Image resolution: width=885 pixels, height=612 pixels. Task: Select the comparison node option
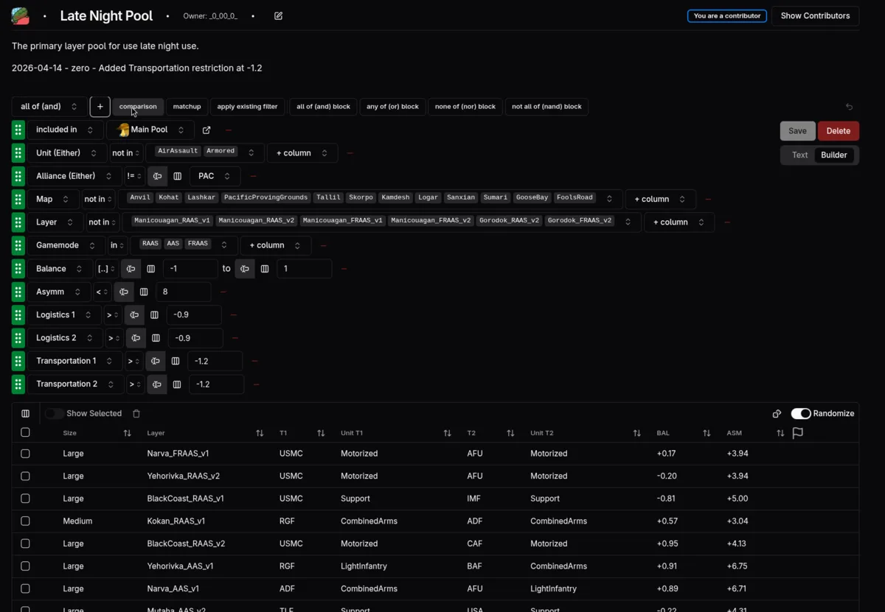click(x=138, y=107)
